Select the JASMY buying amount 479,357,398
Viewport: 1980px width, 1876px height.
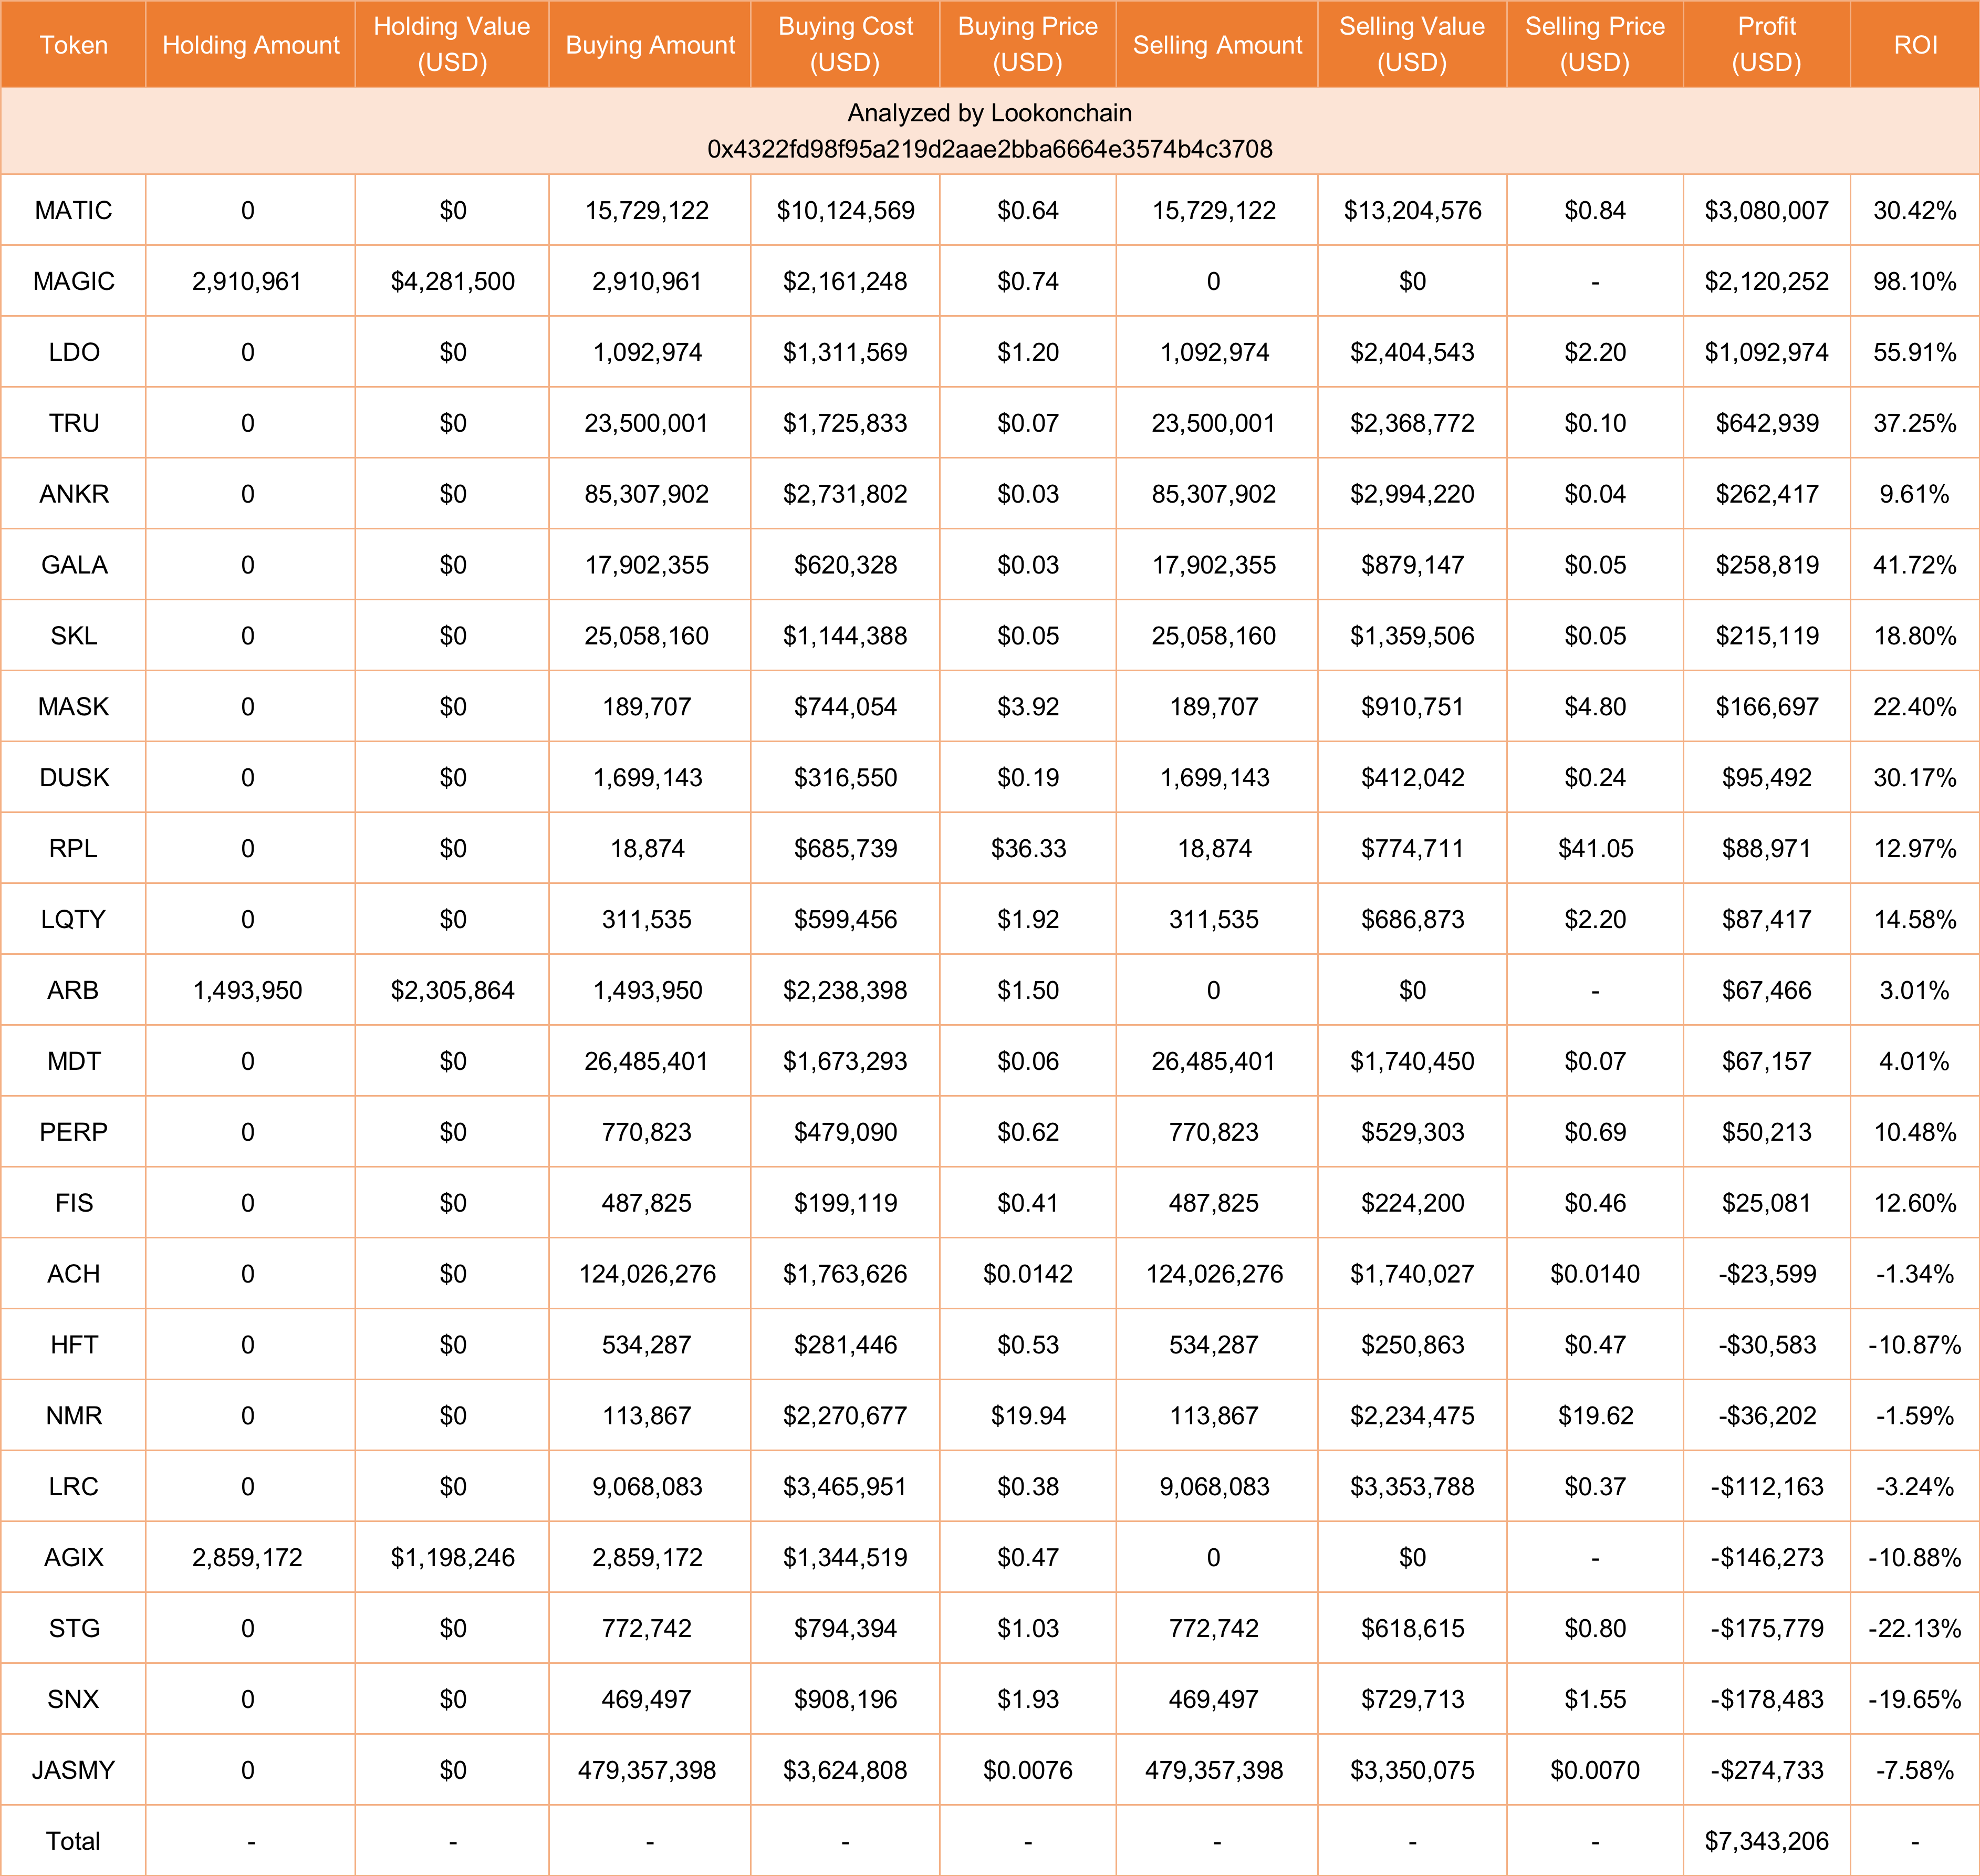[x=647, y=1770]
